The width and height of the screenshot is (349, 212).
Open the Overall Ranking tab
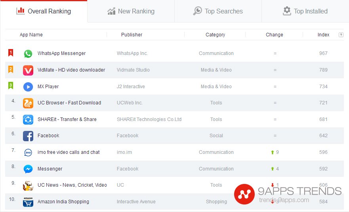pyautogui.click(x=44, y=11)
